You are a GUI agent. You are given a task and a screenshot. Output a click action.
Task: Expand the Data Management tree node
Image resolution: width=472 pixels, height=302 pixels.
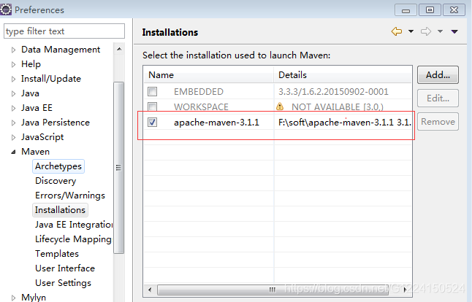point(13,50)
